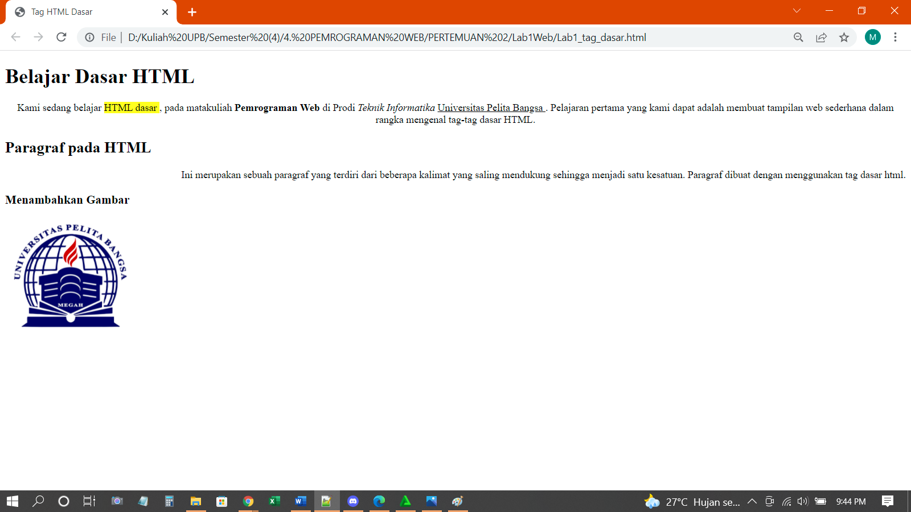The image size is (911, 512).
Task: Open Word from the taskbar
Action: [301, 501]
